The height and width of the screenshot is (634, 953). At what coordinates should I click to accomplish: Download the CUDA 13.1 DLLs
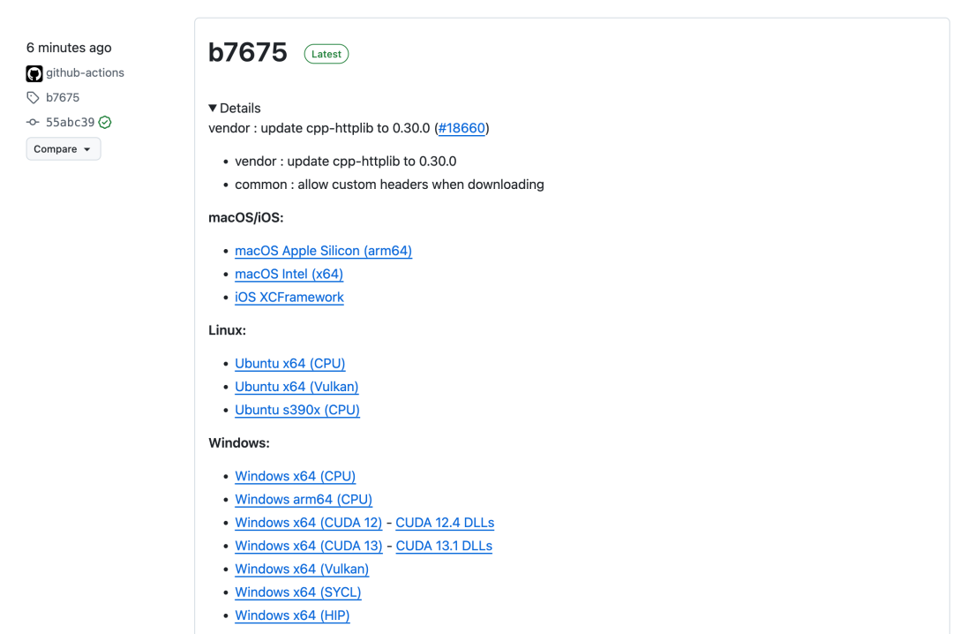point(444,546)
